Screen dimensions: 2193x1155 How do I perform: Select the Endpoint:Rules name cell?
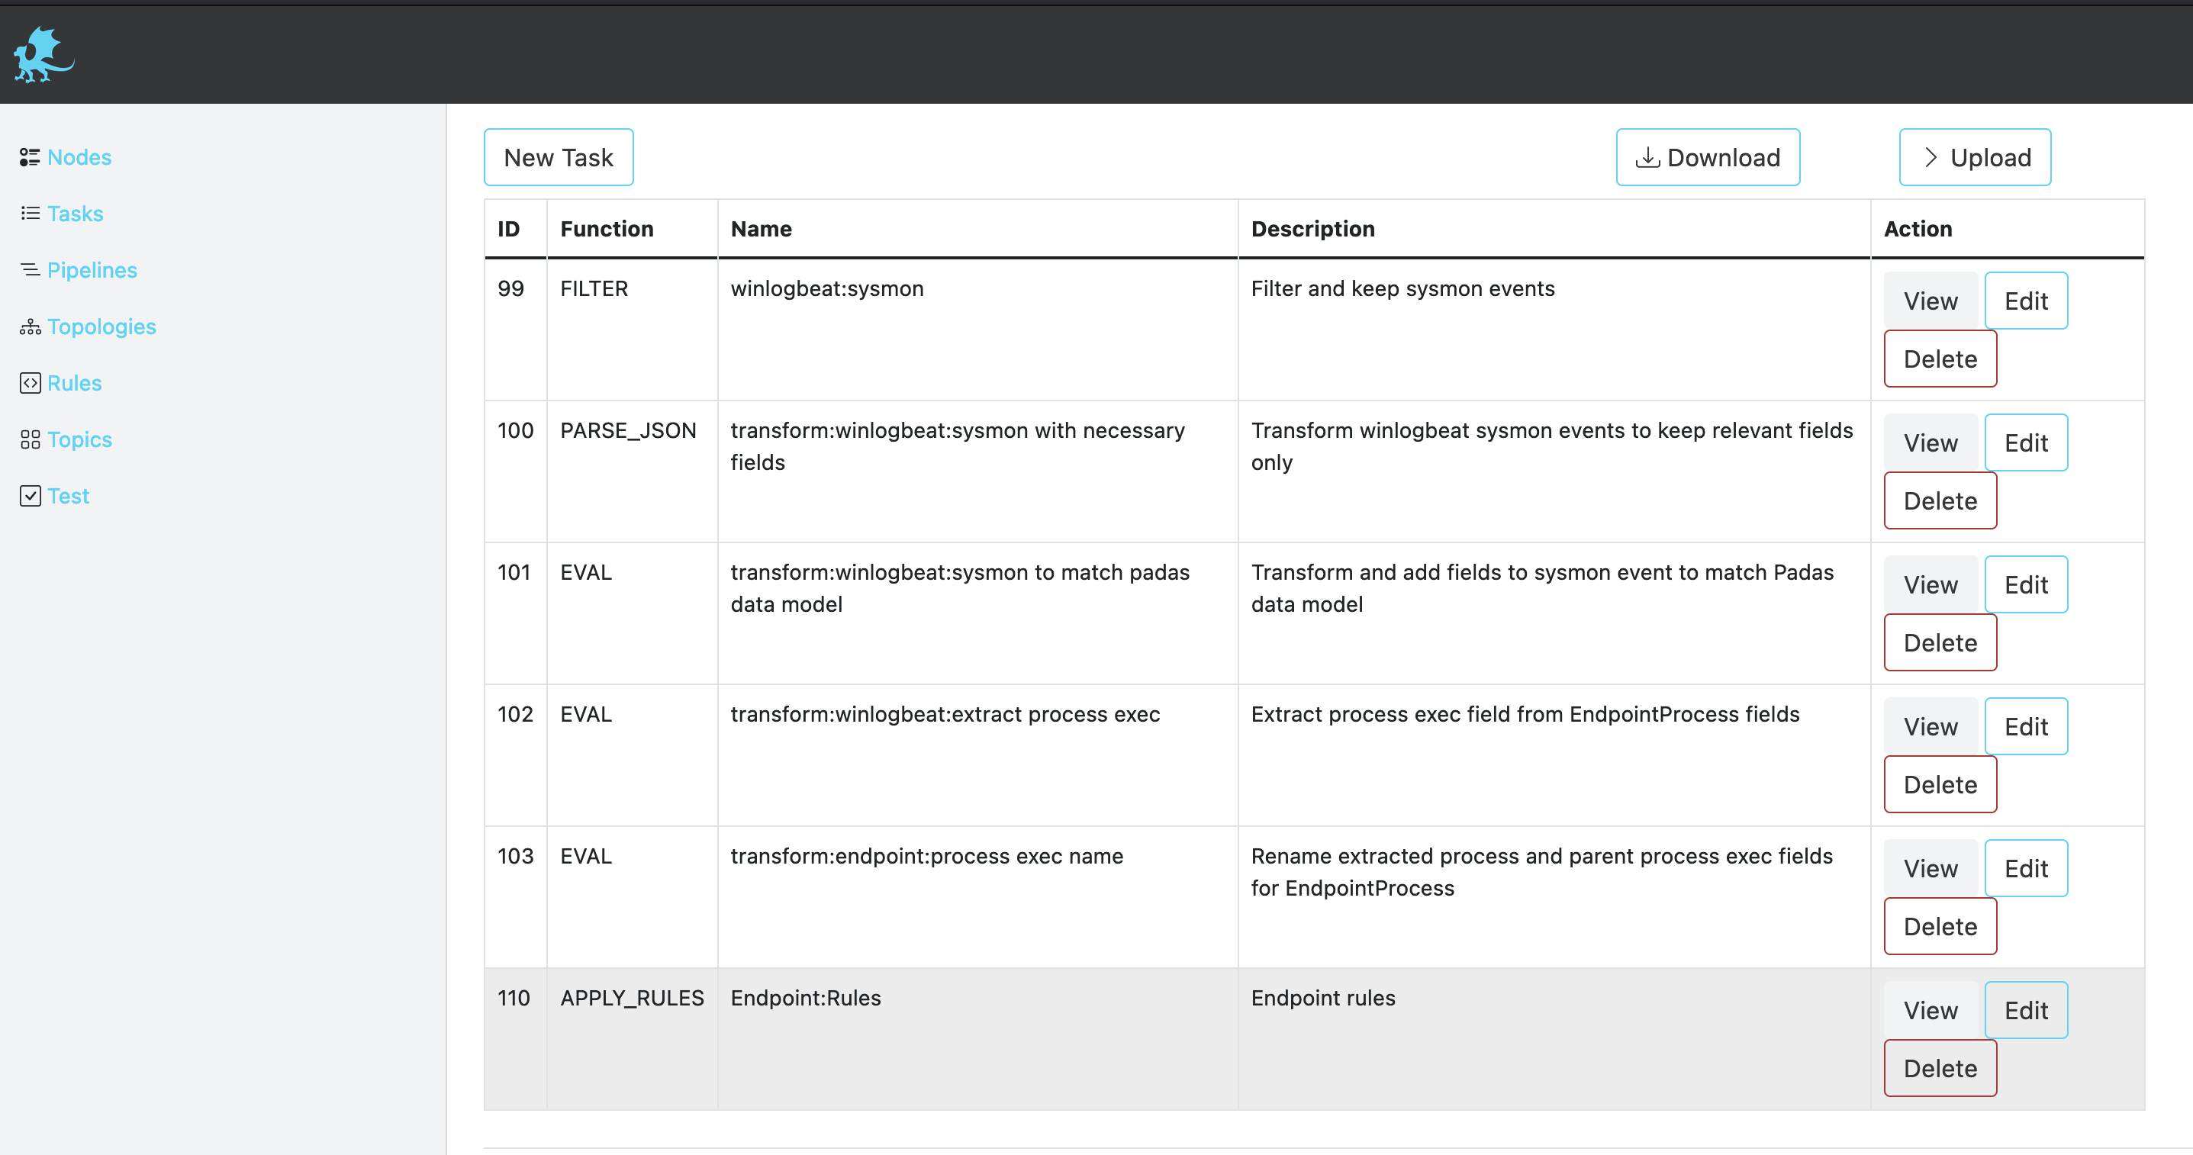[x=805, y=998]
